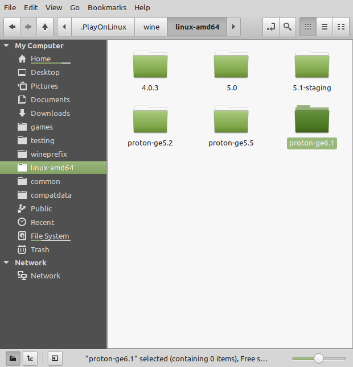Select the 4.0.3 folder icon
Image resolution: width=353 pixels, height=367 pixels.
point(150,64)
